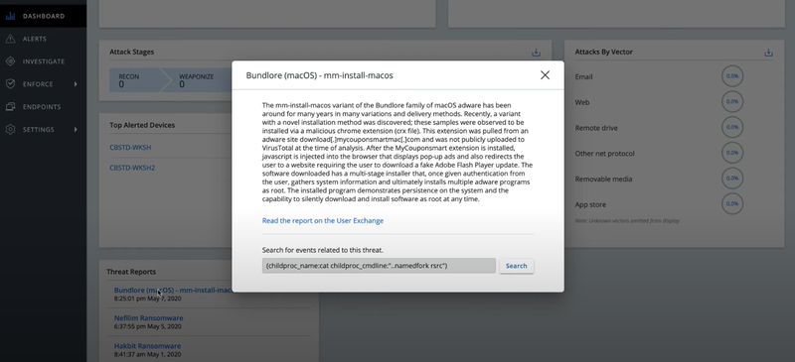The image size is (795, 362).
Task: Click the dialog title Bundlore (macOS) - mm-install-macos
Action: pyautogui.click(x=319, y=75)
